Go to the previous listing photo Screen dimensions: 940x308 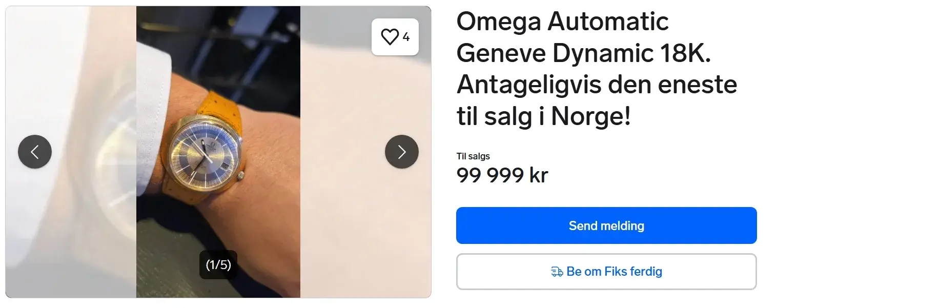(x=35, y=152)
